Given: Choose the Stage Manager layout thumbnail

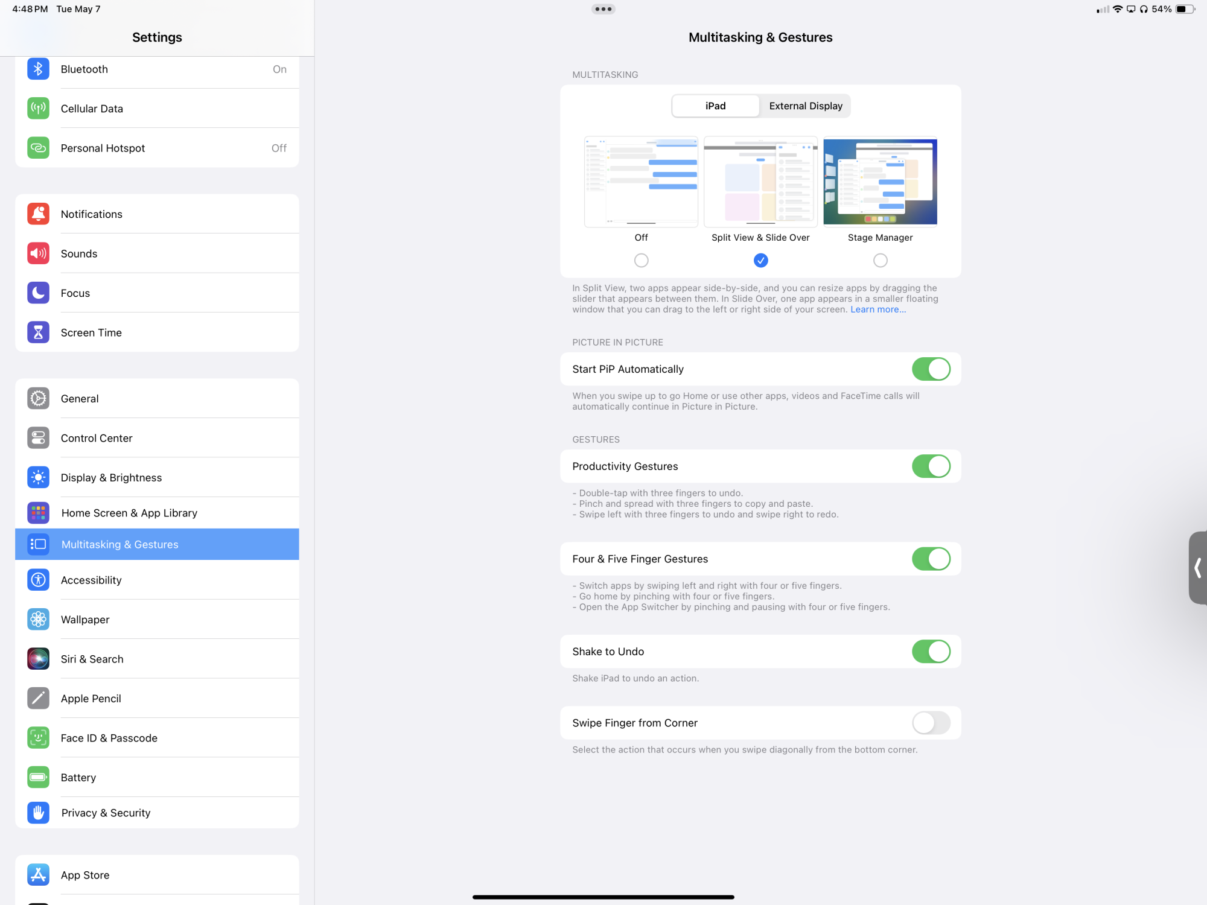Looking at the screenshot, I should tap(881, 182).
